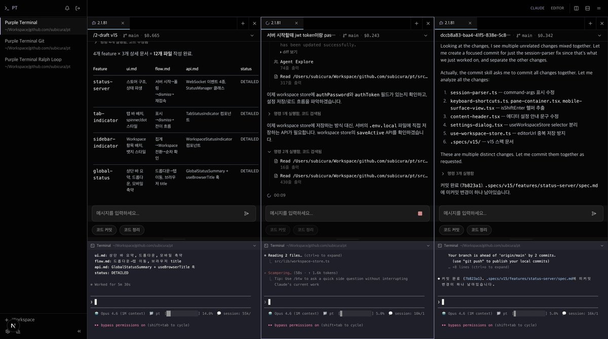Select the 2.1.81 tab in middle pane

pyautogui.click(x=282, y=23)
